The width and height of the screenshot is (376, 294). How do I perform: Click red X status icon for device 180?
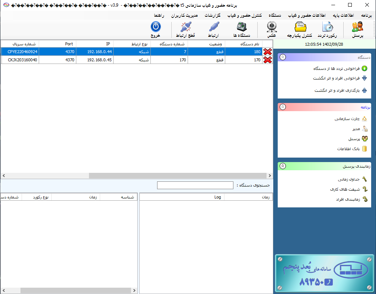(x=268, y=52)
